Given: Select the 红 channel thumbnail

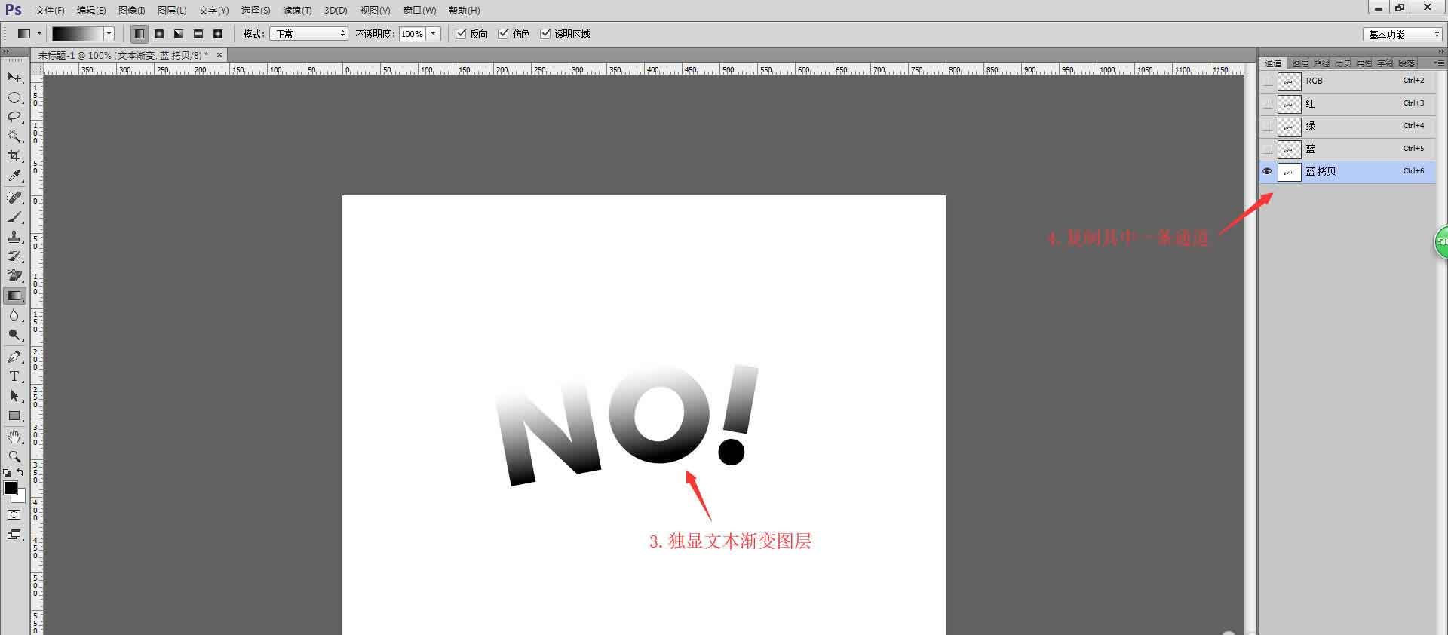Looking at the screenshot, I should click(1290, 104).
